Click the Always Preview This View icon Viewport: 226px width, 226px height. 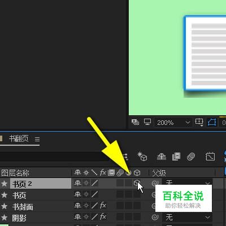point(135,122)
